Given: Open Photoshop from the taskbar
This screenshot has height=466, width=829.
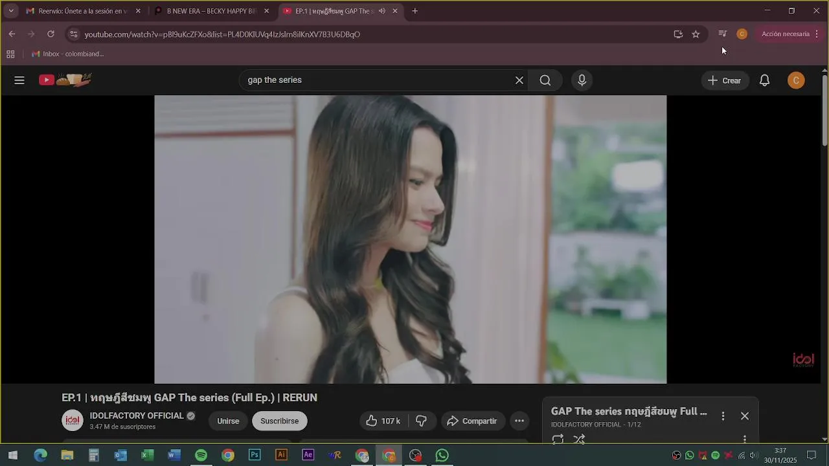Looking at the screenshot, I should pyautogui.click(x=255, y=456).
